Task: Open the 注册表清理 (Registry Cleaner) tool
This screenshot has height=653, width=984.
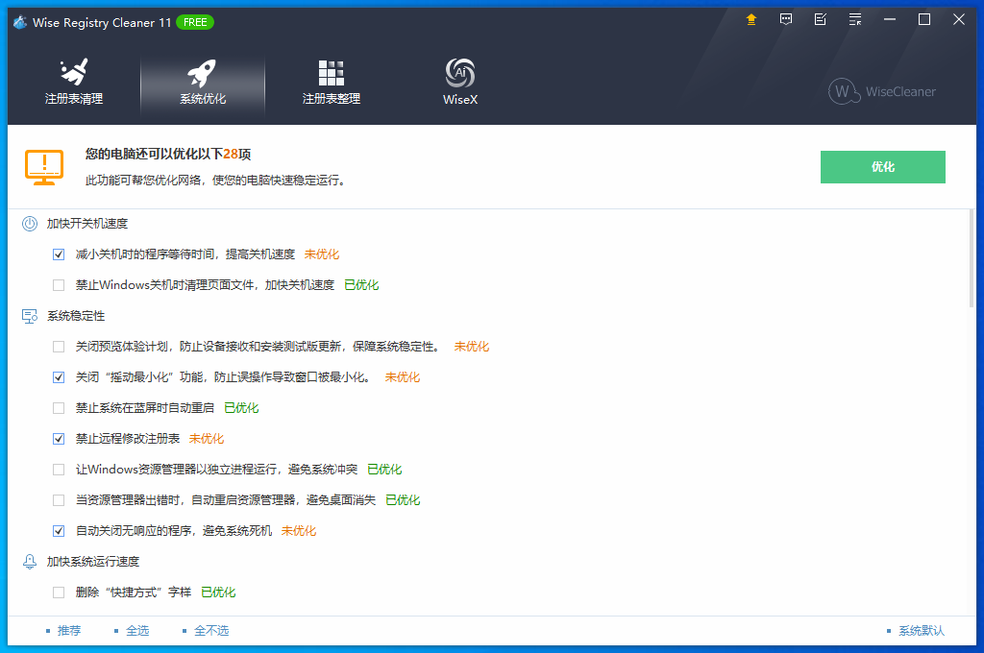Action: (73, 82)
